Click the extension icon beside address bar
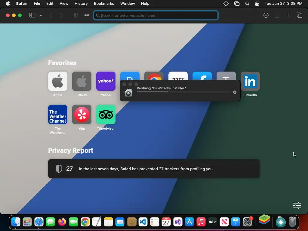The width and height of the screenshot is (308, 231). coord(87,15)
